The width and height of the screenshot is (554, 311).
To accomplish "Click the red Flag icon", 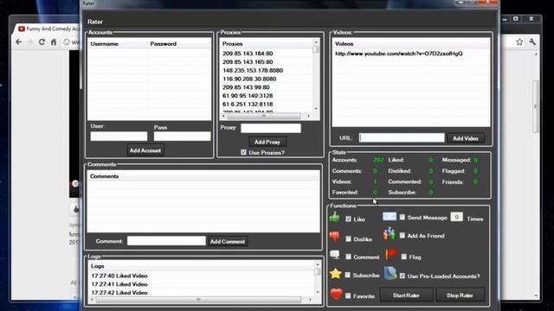I will point(391,255).
